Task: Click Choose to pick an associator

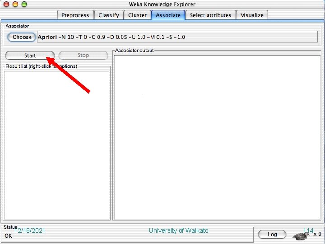Action: click(22, 37)
